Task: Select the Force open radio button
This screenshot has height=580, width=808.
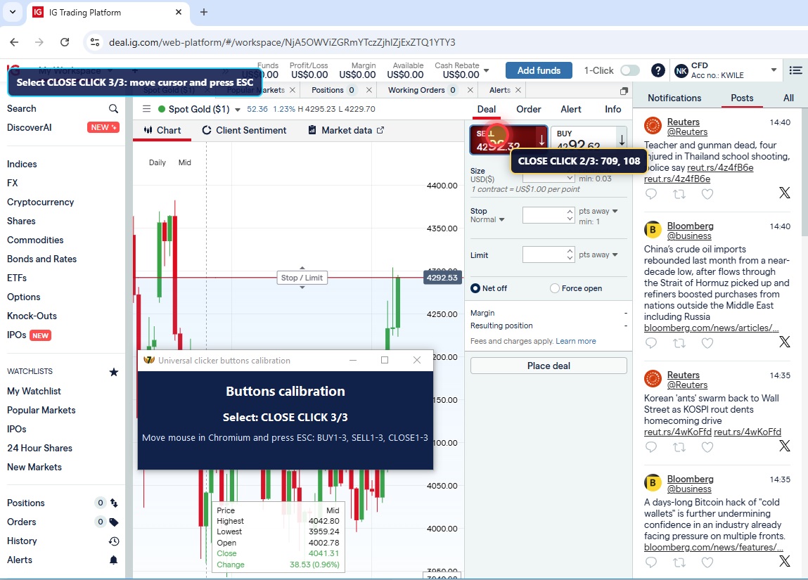Action: point(554,288)
